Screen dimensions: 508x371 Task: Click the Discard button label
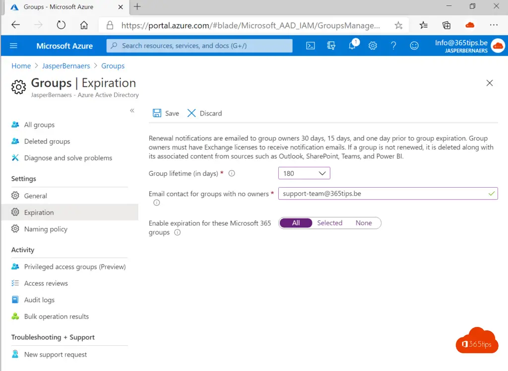point(210,113)
